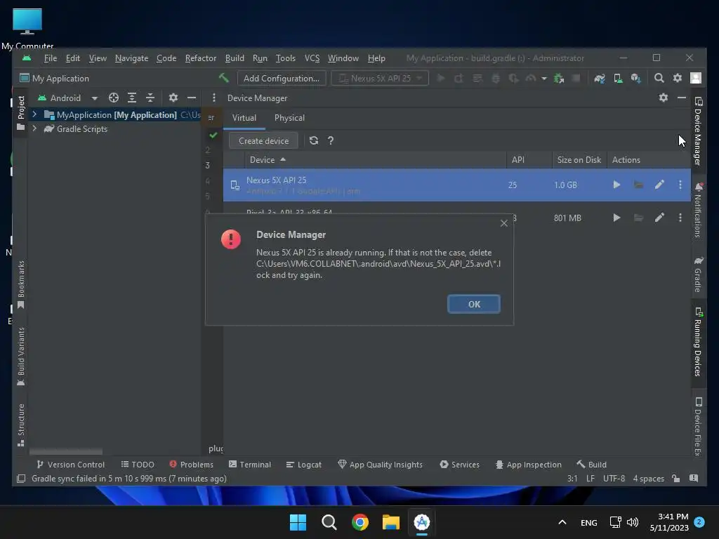Toggle the Notifications side tab
Image resolution: width=719 pixels, height=539 pixels.
[x=698, y=210]
